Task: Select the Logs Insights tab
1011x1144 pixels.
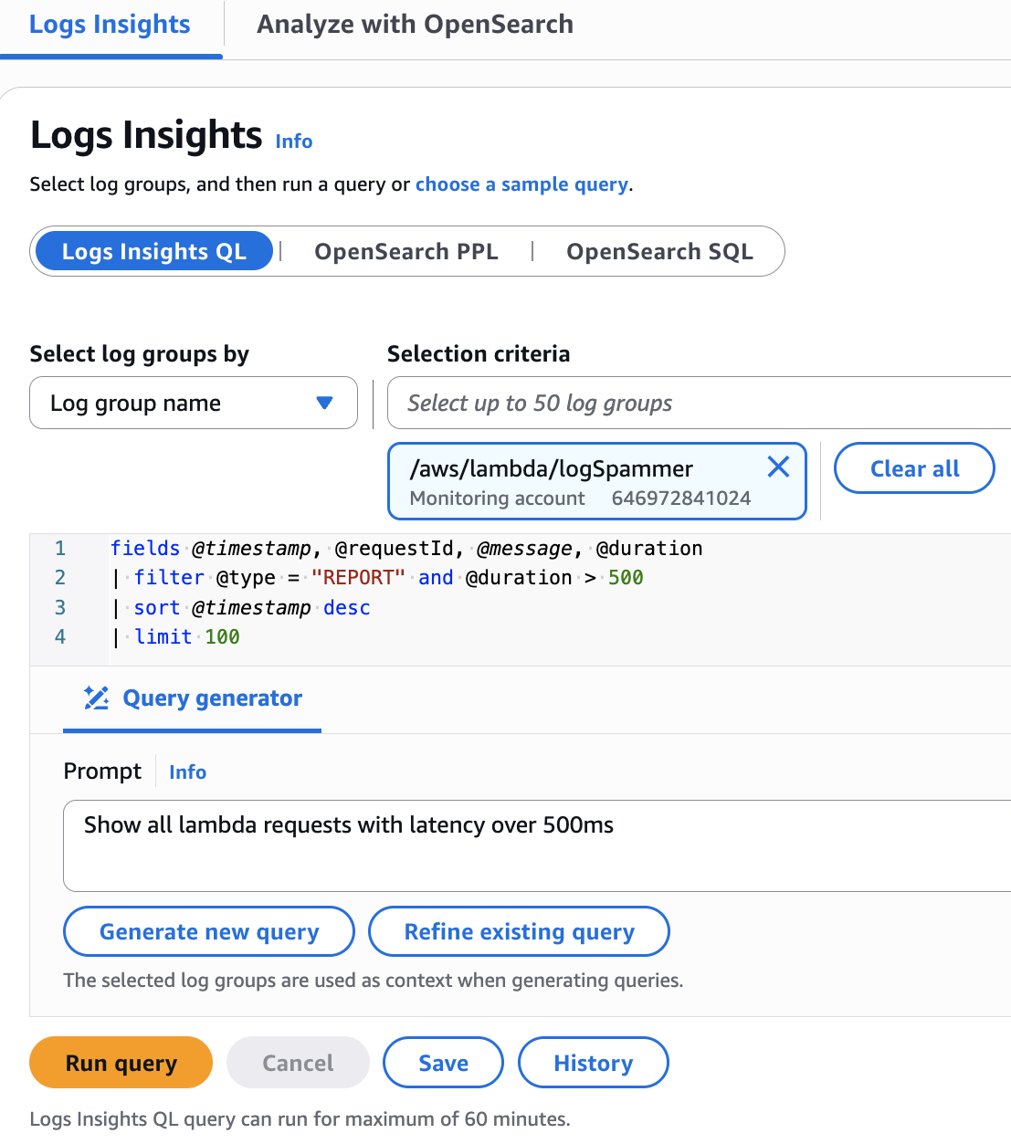Action: click(109, 25)
